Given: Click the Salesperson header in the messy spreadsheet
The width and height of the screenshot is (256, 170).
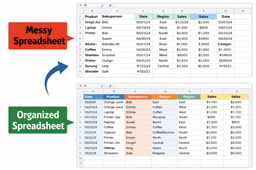Looking at the screenshot, I should coord(117,17).
